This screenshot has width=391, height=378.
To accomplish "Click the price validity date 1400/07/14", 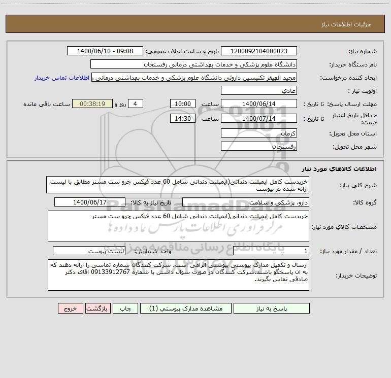I will click(259, 118).
